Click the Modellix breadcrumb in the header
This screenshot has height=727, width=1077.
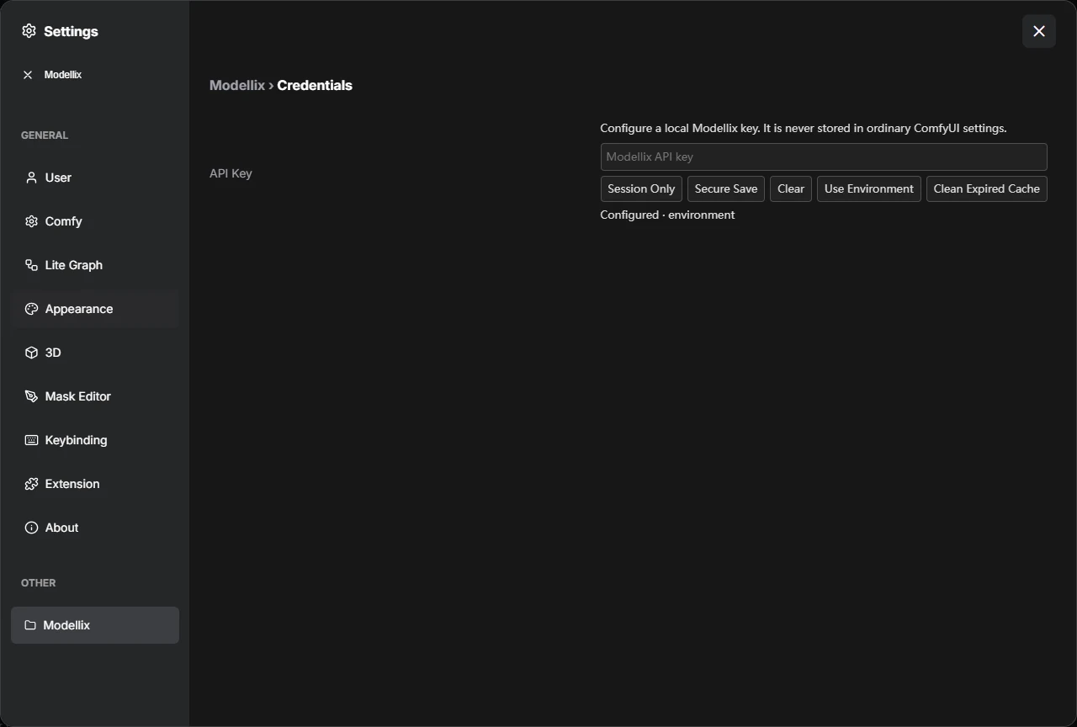(x=237, y=85)
